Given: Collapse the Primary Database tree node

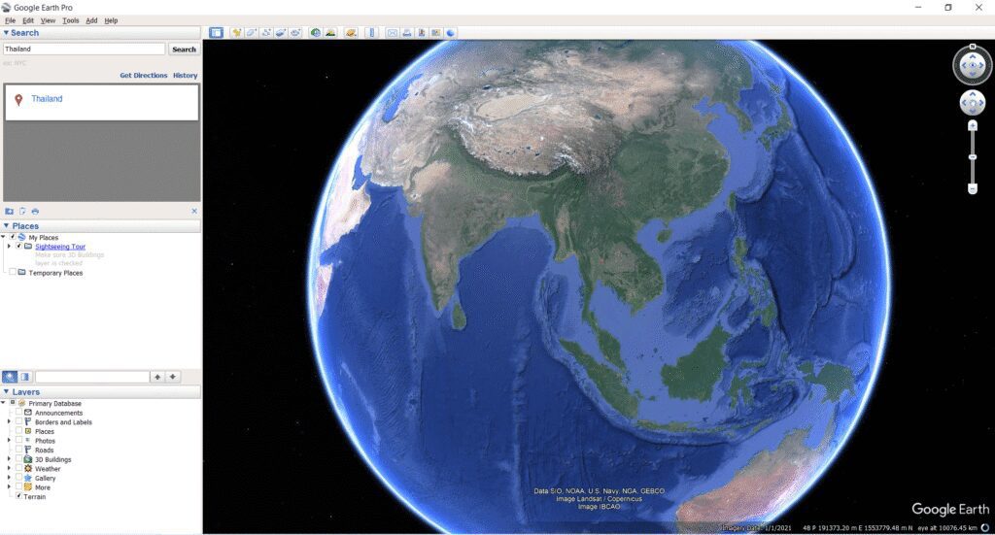Looking at the screenshot, I should [4, 403].
